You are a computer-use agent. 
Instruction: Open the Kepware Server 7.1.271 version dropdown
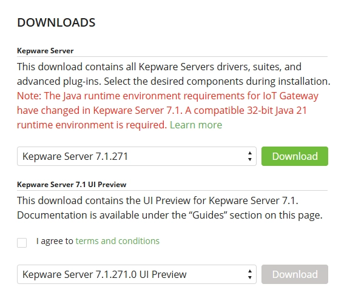136,156
